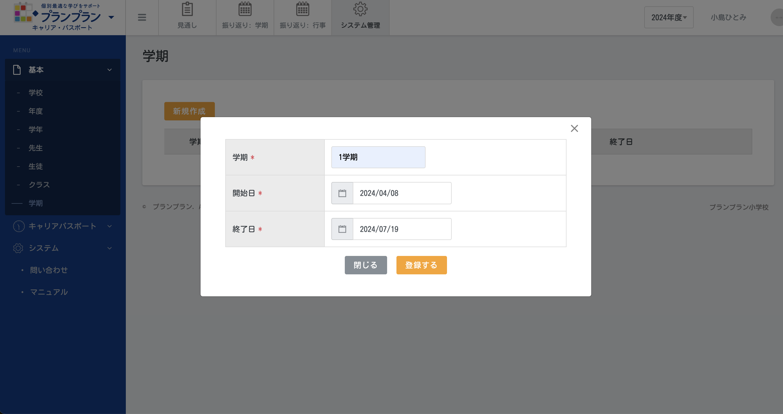Click the 学期 name input field
Image resolution: width=783 pixels, height=414 pixels.
(x=378, y=157)
